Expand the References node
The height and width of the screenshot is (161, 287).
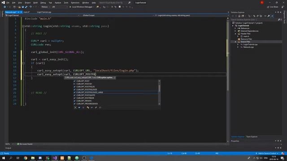(x=235, y=28)
